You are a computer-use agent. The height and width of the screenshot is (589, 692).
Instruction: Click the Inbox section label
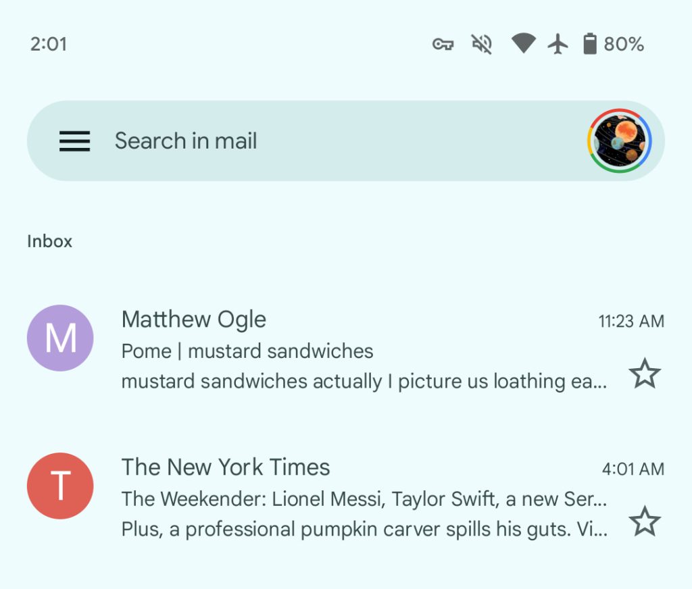[x=49, y=241]
